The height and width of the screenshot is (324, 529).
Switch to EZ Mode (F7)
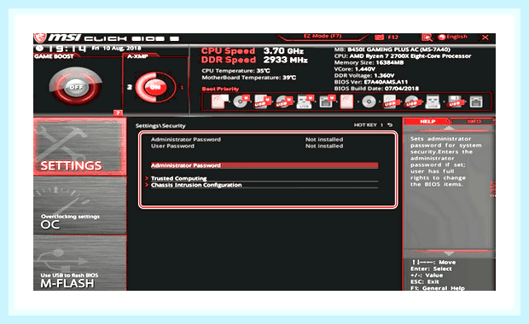pos(323,36)
